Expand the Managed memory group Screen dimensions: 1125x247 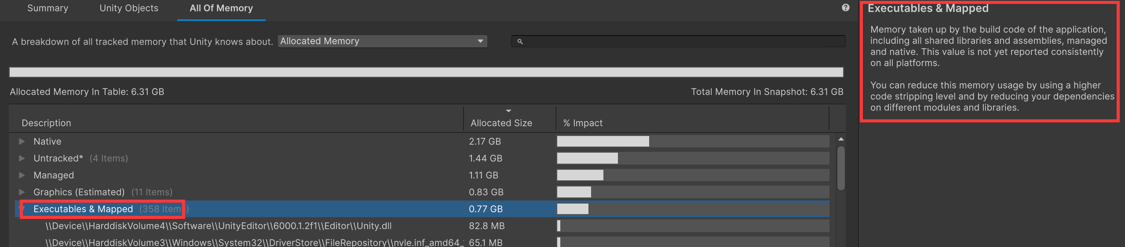(x=22, y=175)
